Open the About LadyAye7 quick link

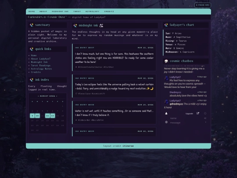(41, 59)
